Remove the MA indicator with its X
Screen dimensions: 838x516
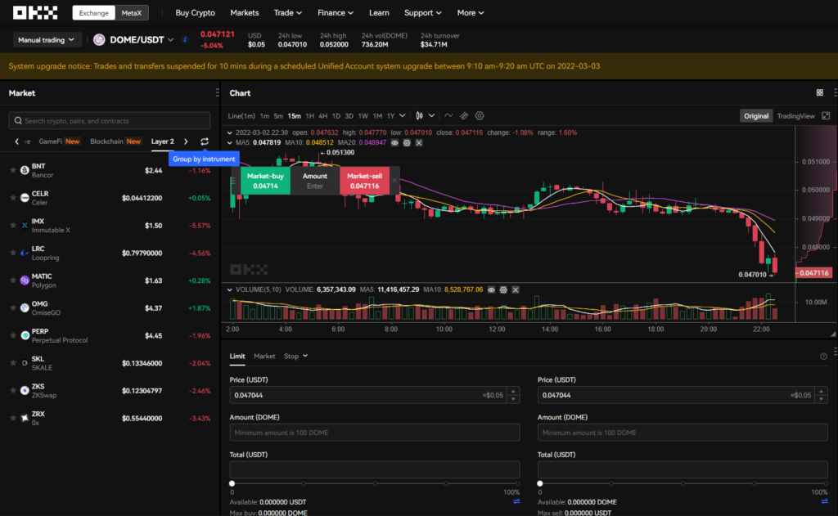click(419, 142)
